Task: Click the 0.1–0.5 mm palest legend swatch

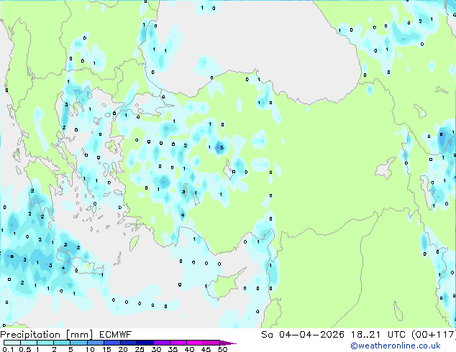Action: 12,343
